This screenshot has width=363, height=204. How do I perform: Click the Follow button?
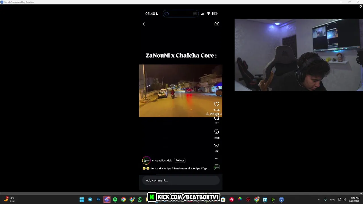point(180,160)
